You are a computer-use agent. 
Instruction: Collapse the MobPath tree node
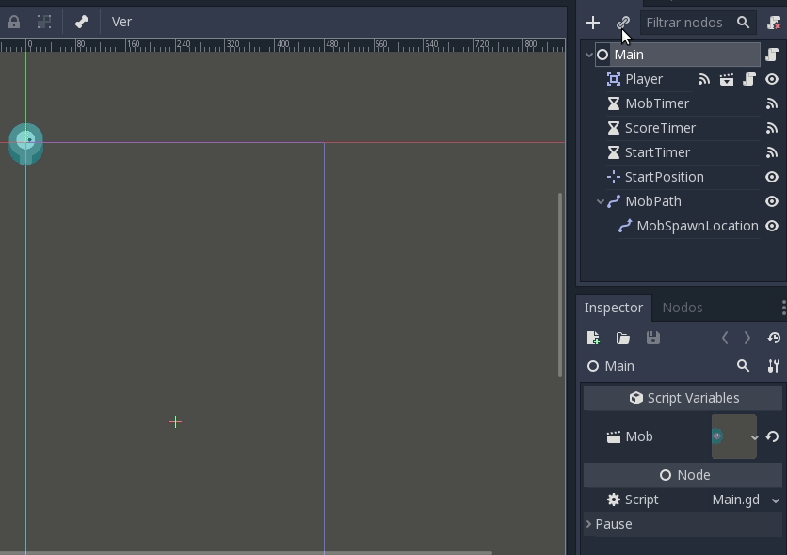pyautogui.click(x=601, y=201)
